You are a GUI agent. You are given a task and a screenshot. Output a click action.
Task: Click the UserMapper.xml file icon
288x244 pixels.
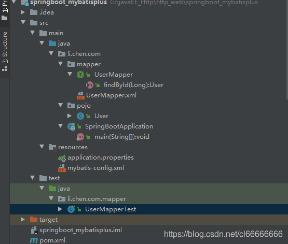[80, 95]
